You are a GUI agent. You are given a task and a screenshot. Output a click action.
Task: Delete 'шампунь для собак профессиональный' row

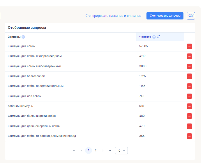[x=189, y=86]
